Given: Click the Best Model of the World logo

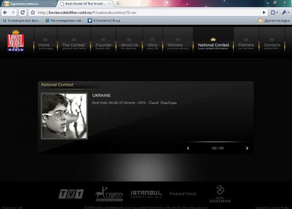Looking at the screenshot, I should 16,41.
